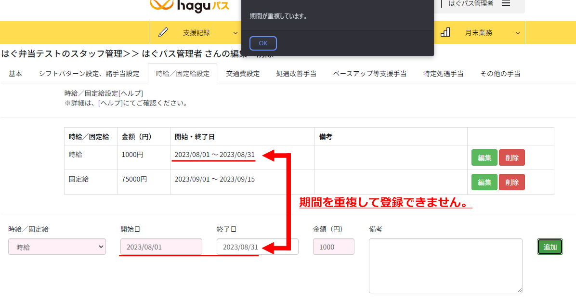This screenshot has height=301, width=576.
Task: Click the pencil icon beside 支援記録
Action: pyautogui.click(x=163, y=32)
